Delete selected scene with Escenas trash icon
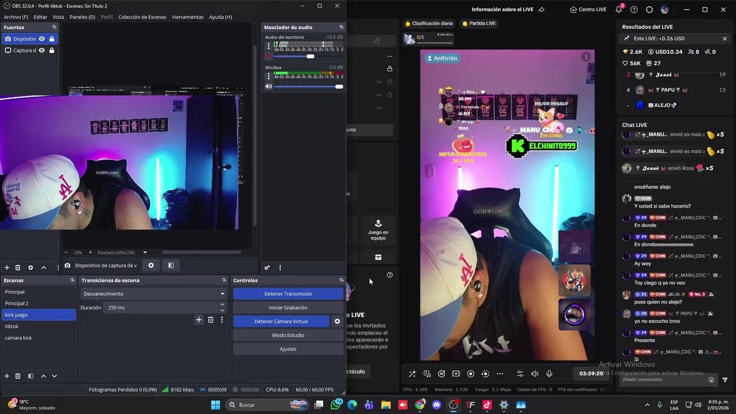736x414 pixels. (18, 376)
